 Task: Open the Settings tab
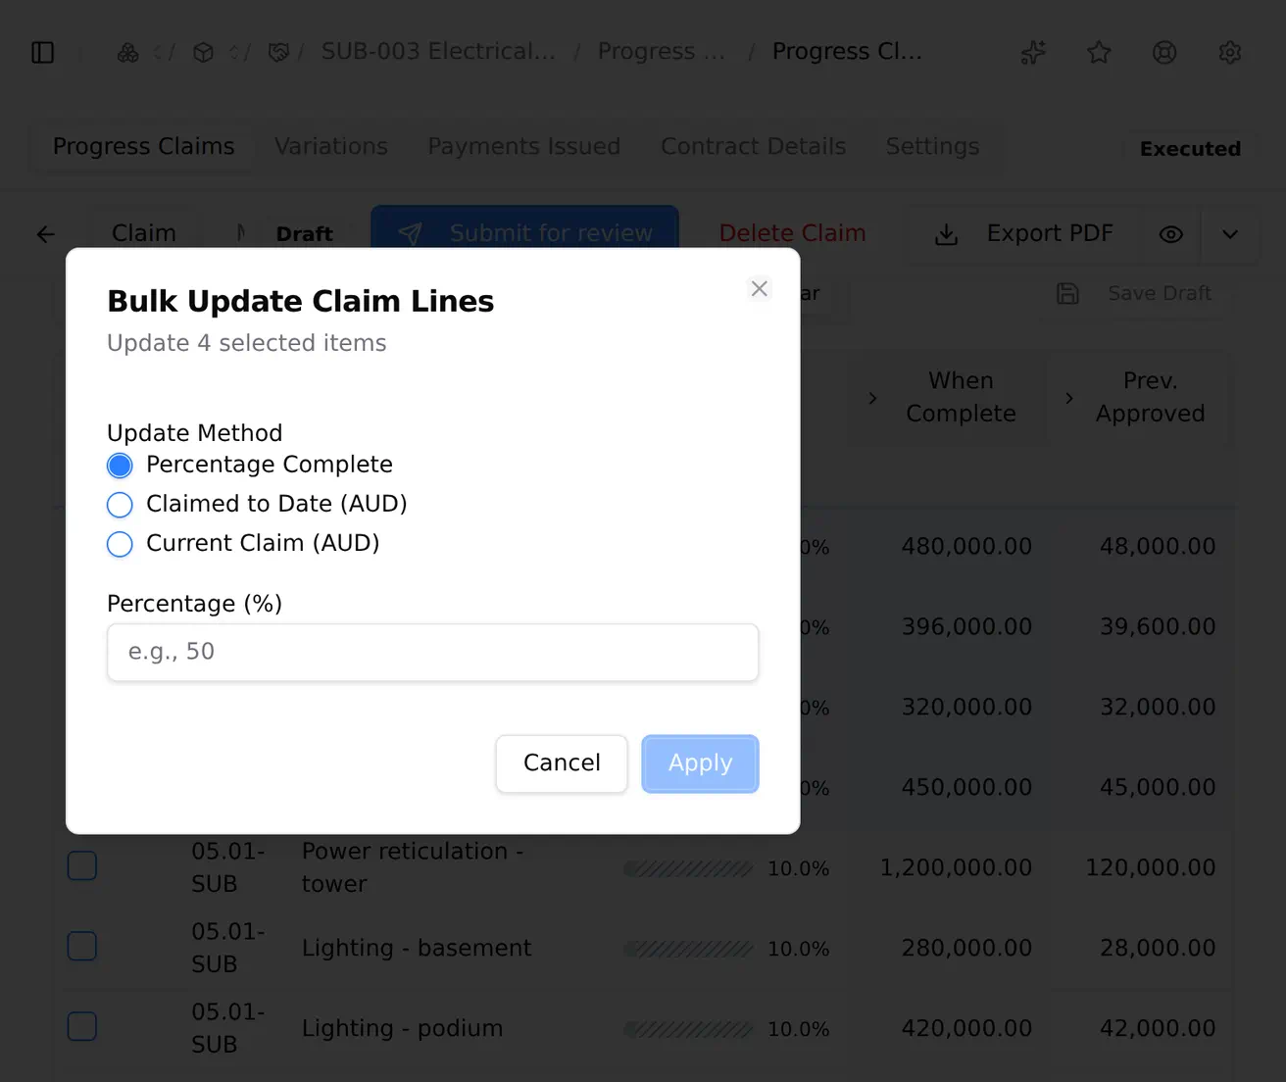932,147
